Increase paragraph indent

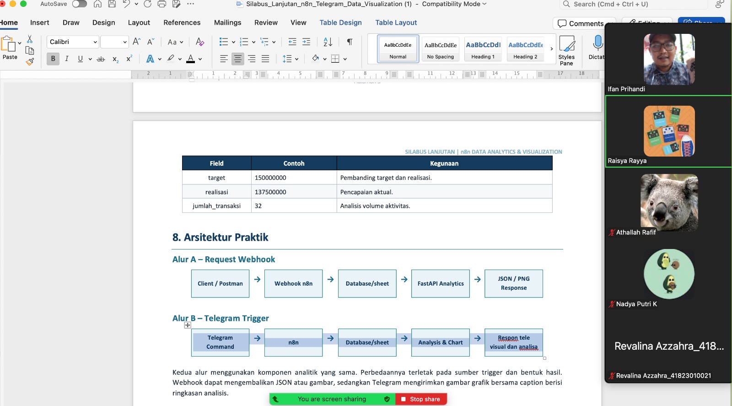coord(307,42)
